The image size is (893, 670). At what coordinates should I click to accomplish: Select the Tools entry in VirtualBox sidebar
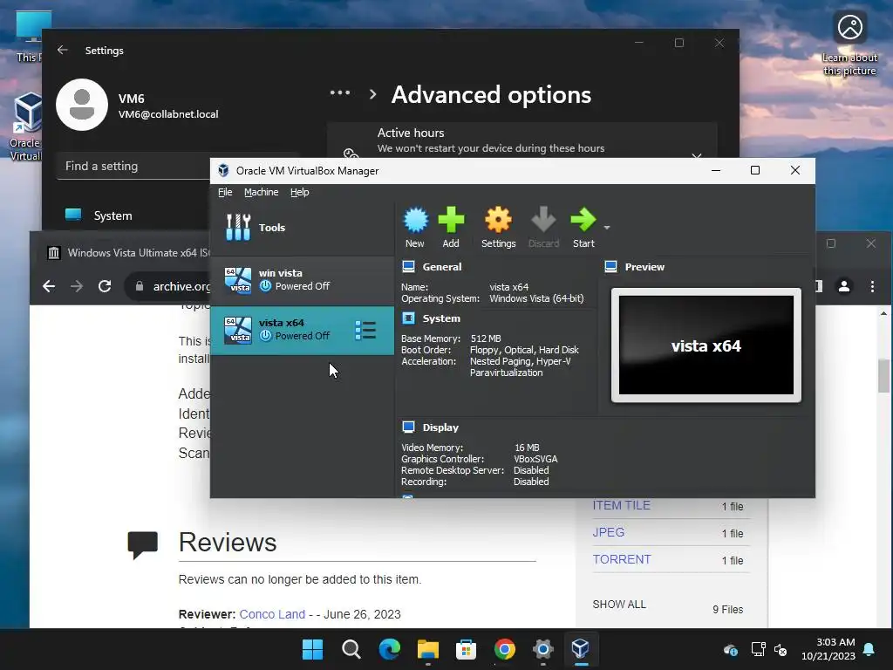(x=302, y=228)
